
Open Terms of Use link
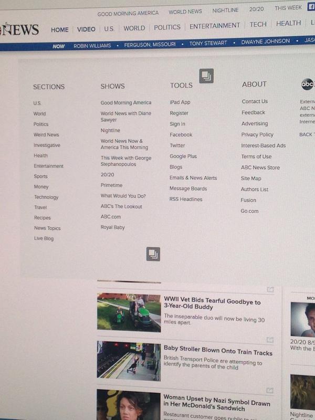coord(256,156)
